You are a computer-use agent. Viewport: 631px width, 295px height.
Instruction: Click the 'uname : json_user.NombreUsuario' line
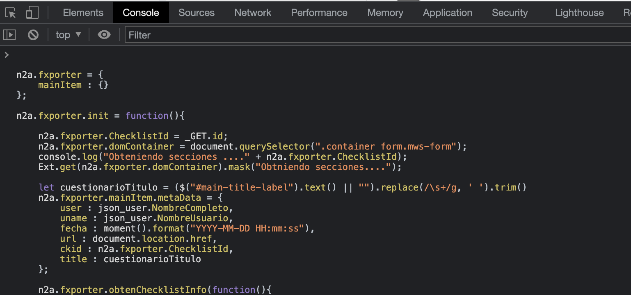coord(146,218)
